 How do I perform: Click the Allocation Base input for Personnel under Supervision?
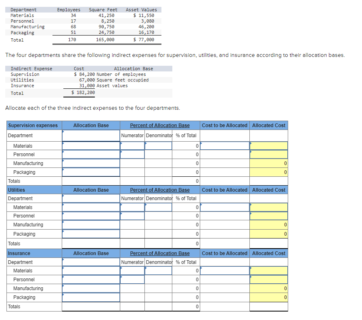tap(91, 155)
